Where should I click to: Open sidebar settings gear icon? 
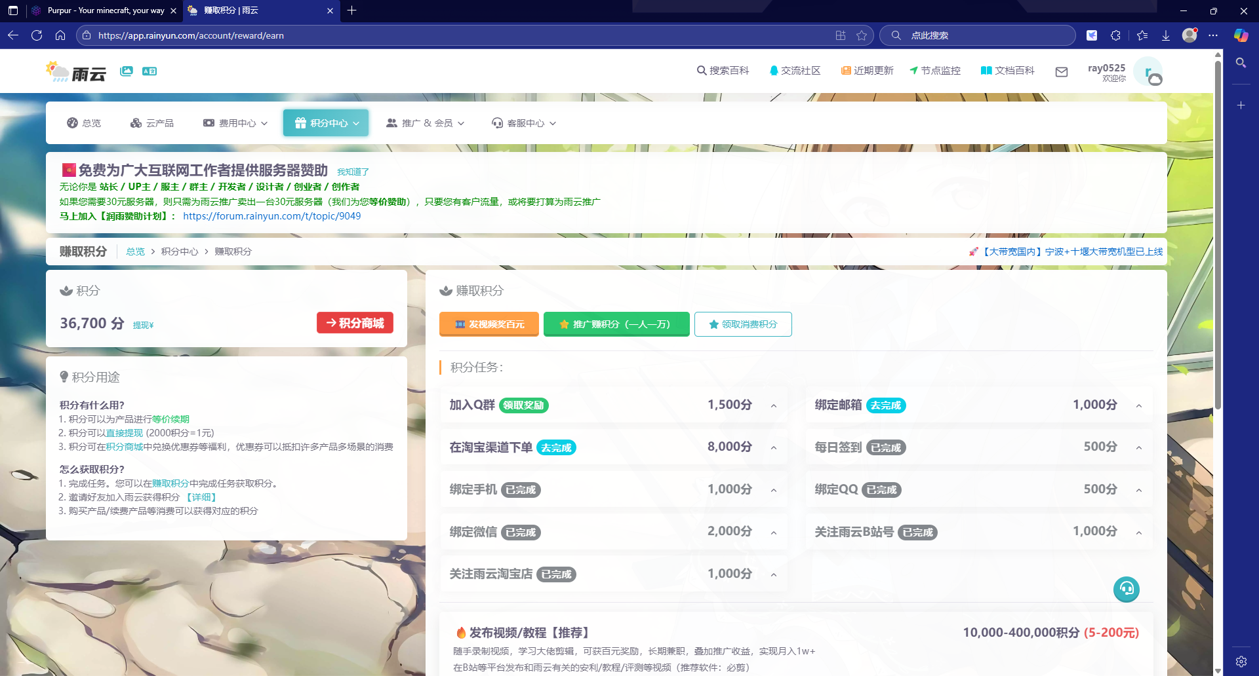(x=1241, y=662)
